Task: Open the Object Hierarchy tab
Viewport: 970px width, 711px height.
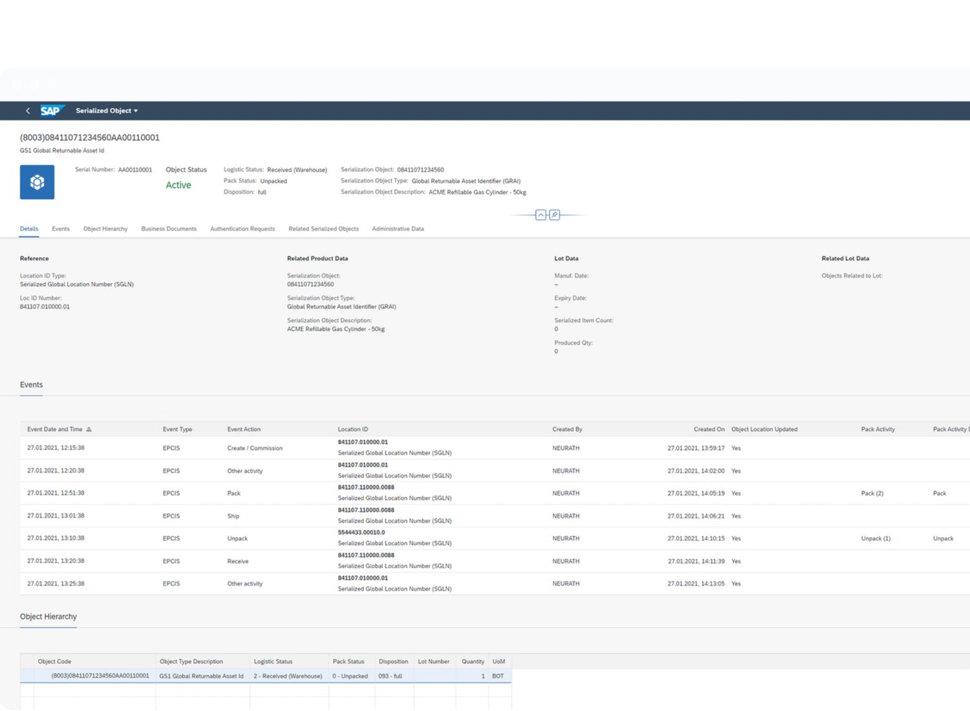Action: 105,229
